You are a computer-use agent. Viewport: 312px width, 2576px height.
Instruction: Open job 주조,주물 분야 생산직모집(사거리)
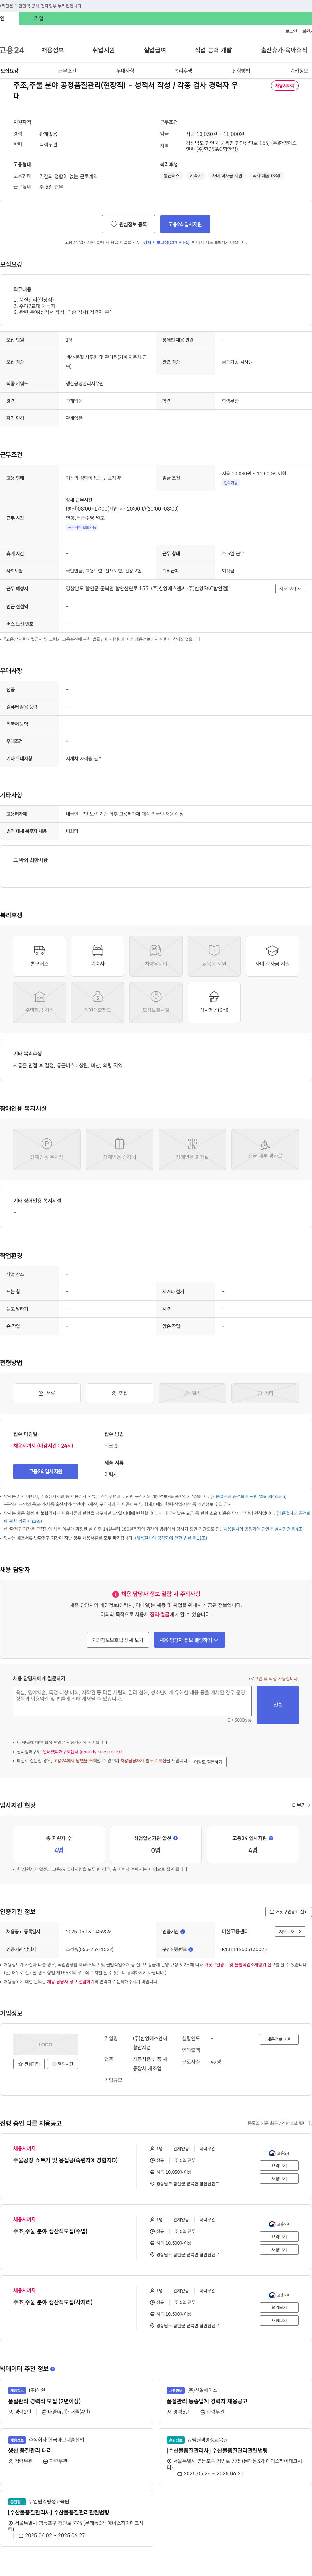tap(53, 2302)
